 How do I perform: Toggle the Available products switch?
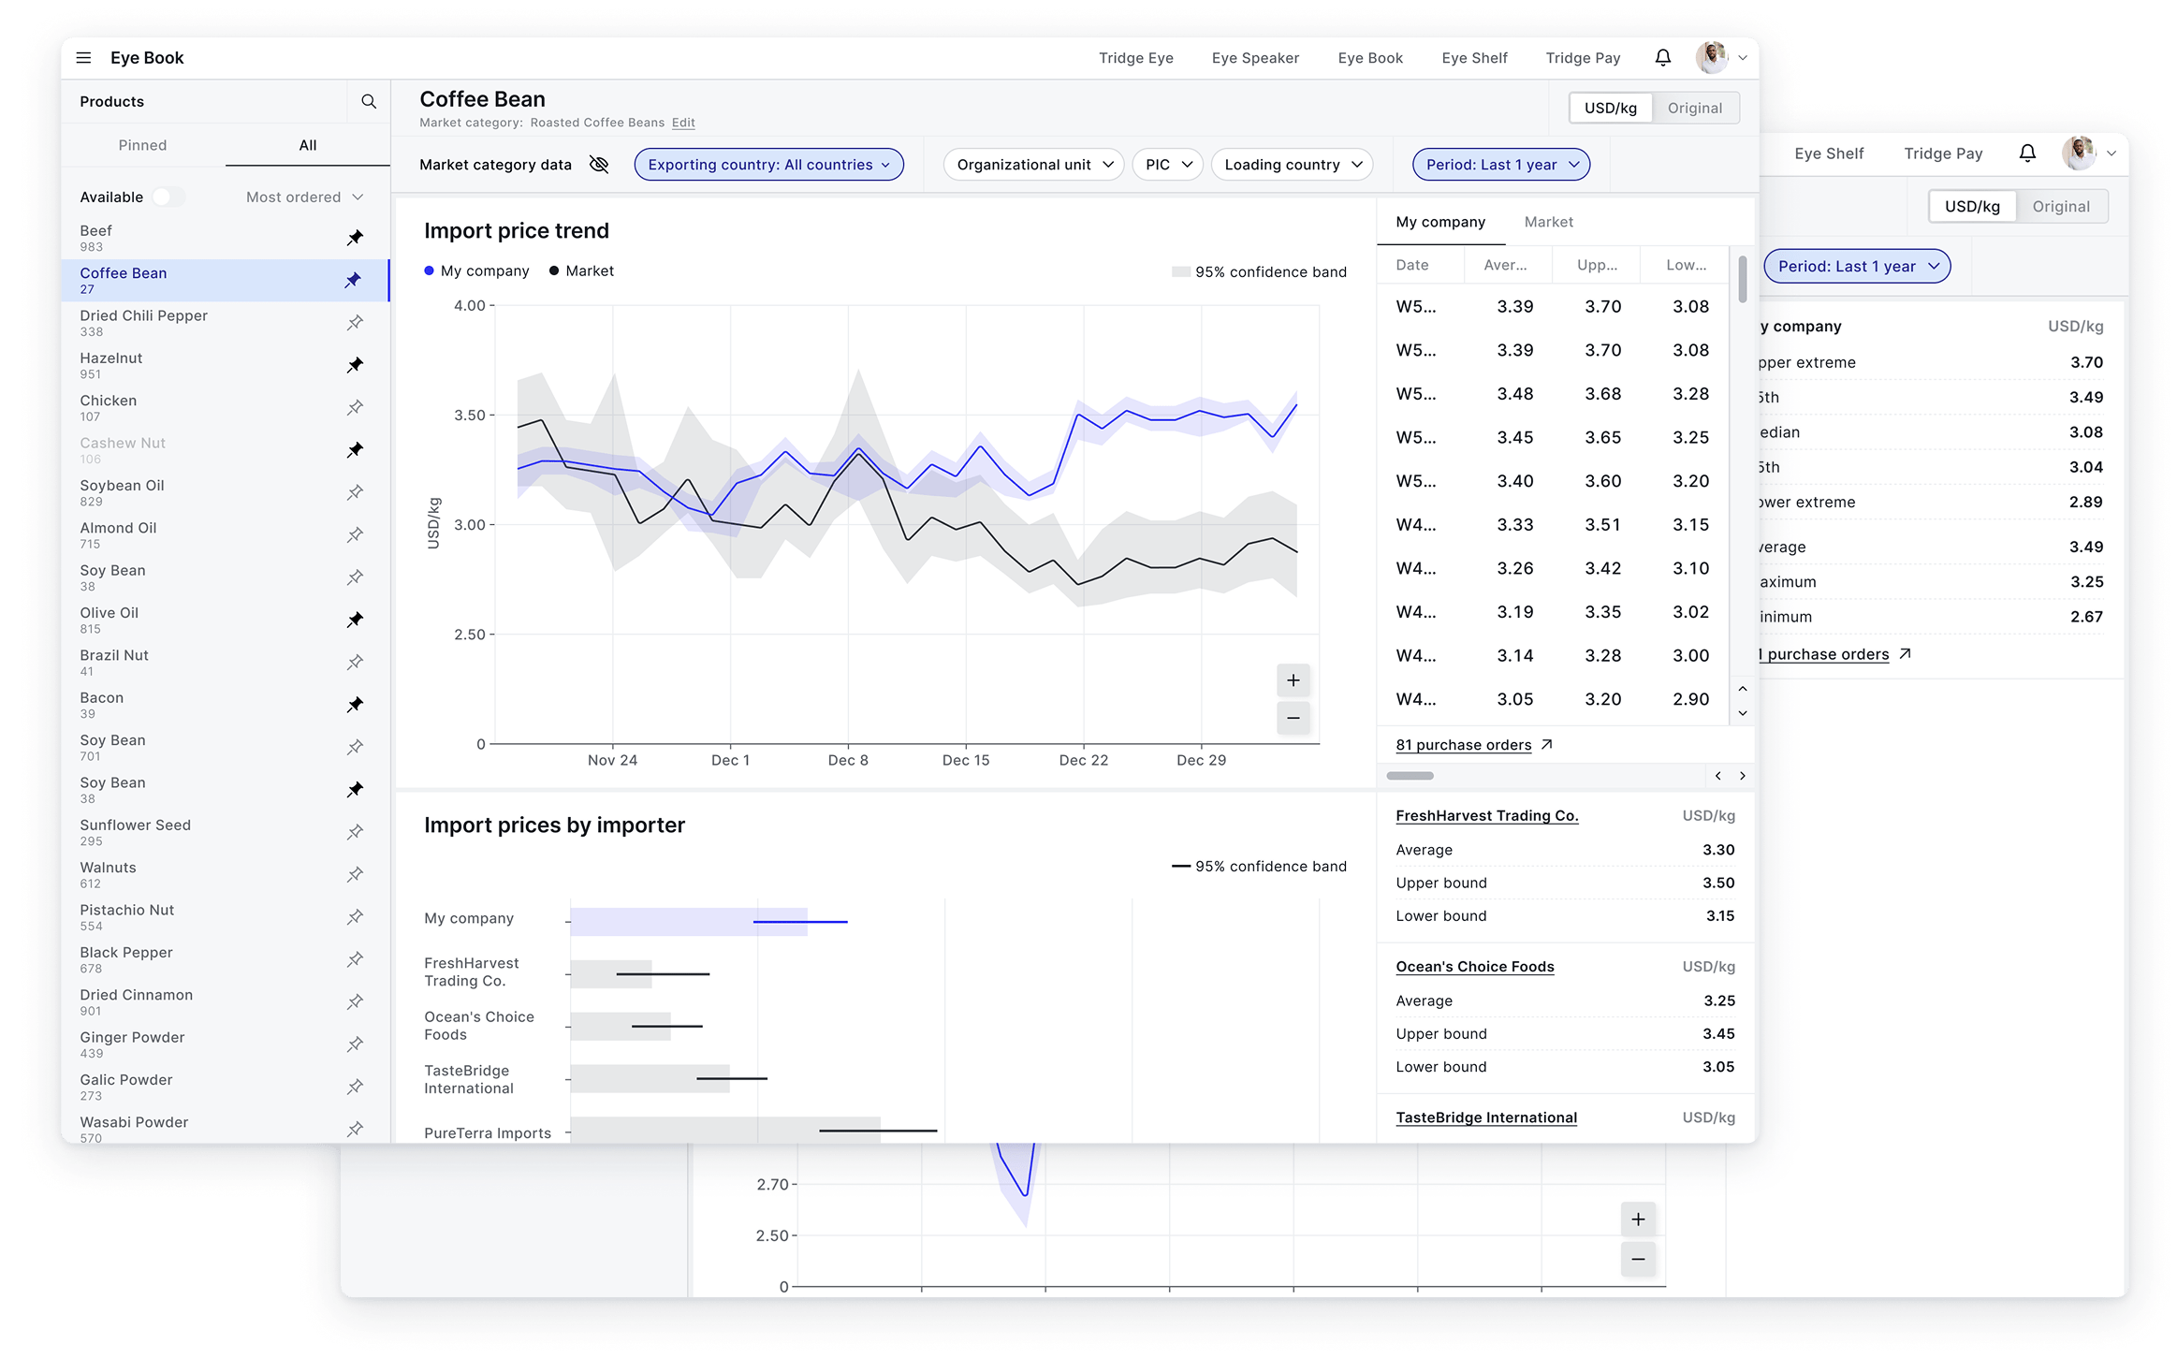pos(168,197)
